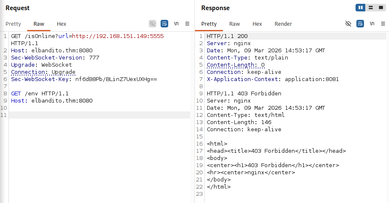The image size is (389, 203).
Task: Toggle hidden-characters eye icon in Response panel
Action: [348, 24]
